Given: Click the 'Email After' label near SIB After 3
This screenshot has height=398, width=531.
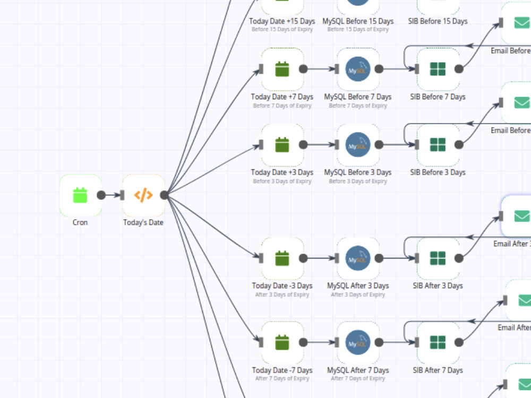Looking at the screenshot, I should (x=512, y=244).
